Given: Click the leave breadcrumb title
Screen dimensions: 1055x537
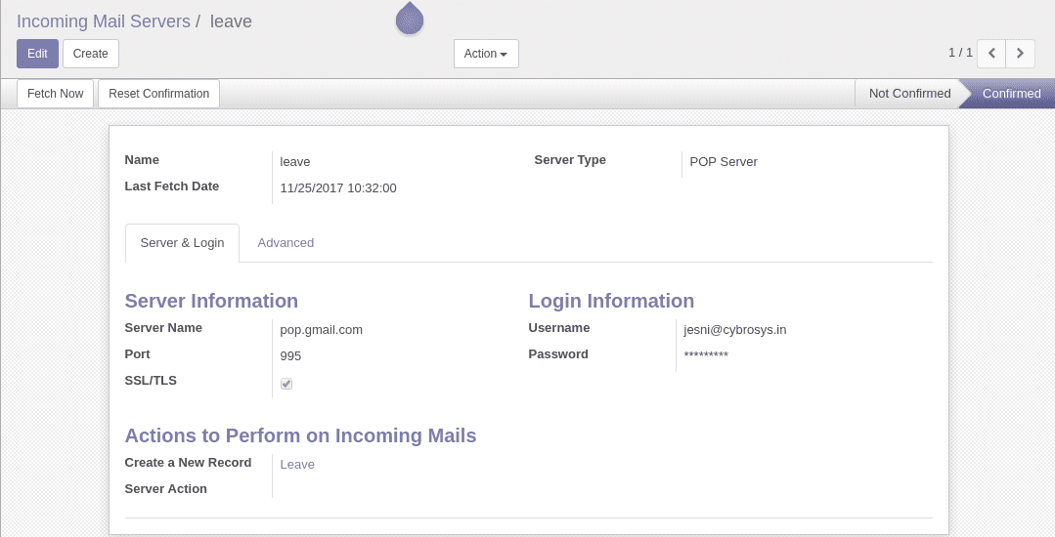Looking at the screenshot, I should pos(231,21).
